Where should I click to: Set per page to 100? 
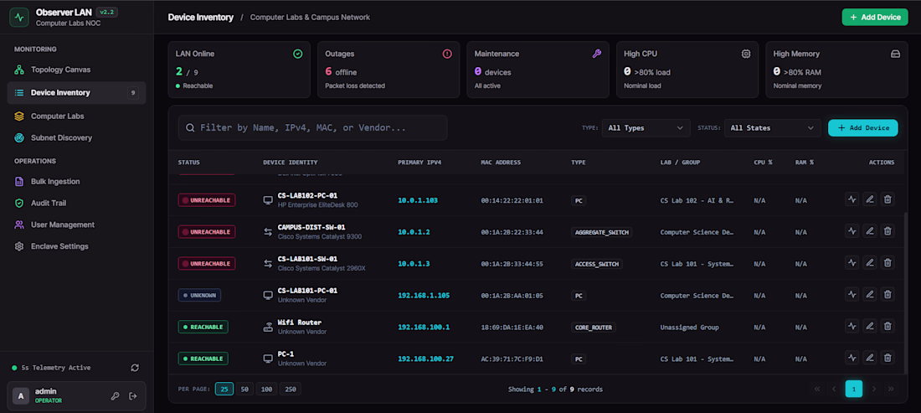pyautogui.click(x=266, y=389)
